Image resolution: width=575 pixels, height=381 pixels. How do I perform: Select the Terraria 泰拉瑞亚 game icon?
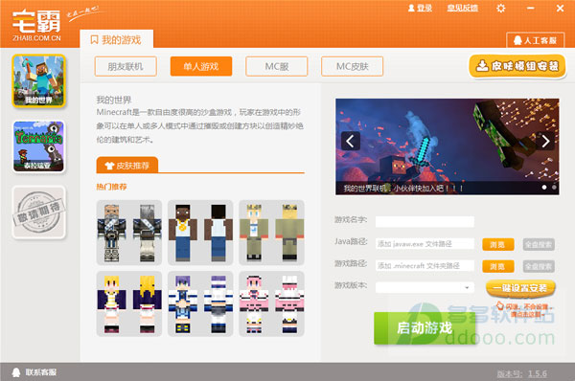point(38,146)
